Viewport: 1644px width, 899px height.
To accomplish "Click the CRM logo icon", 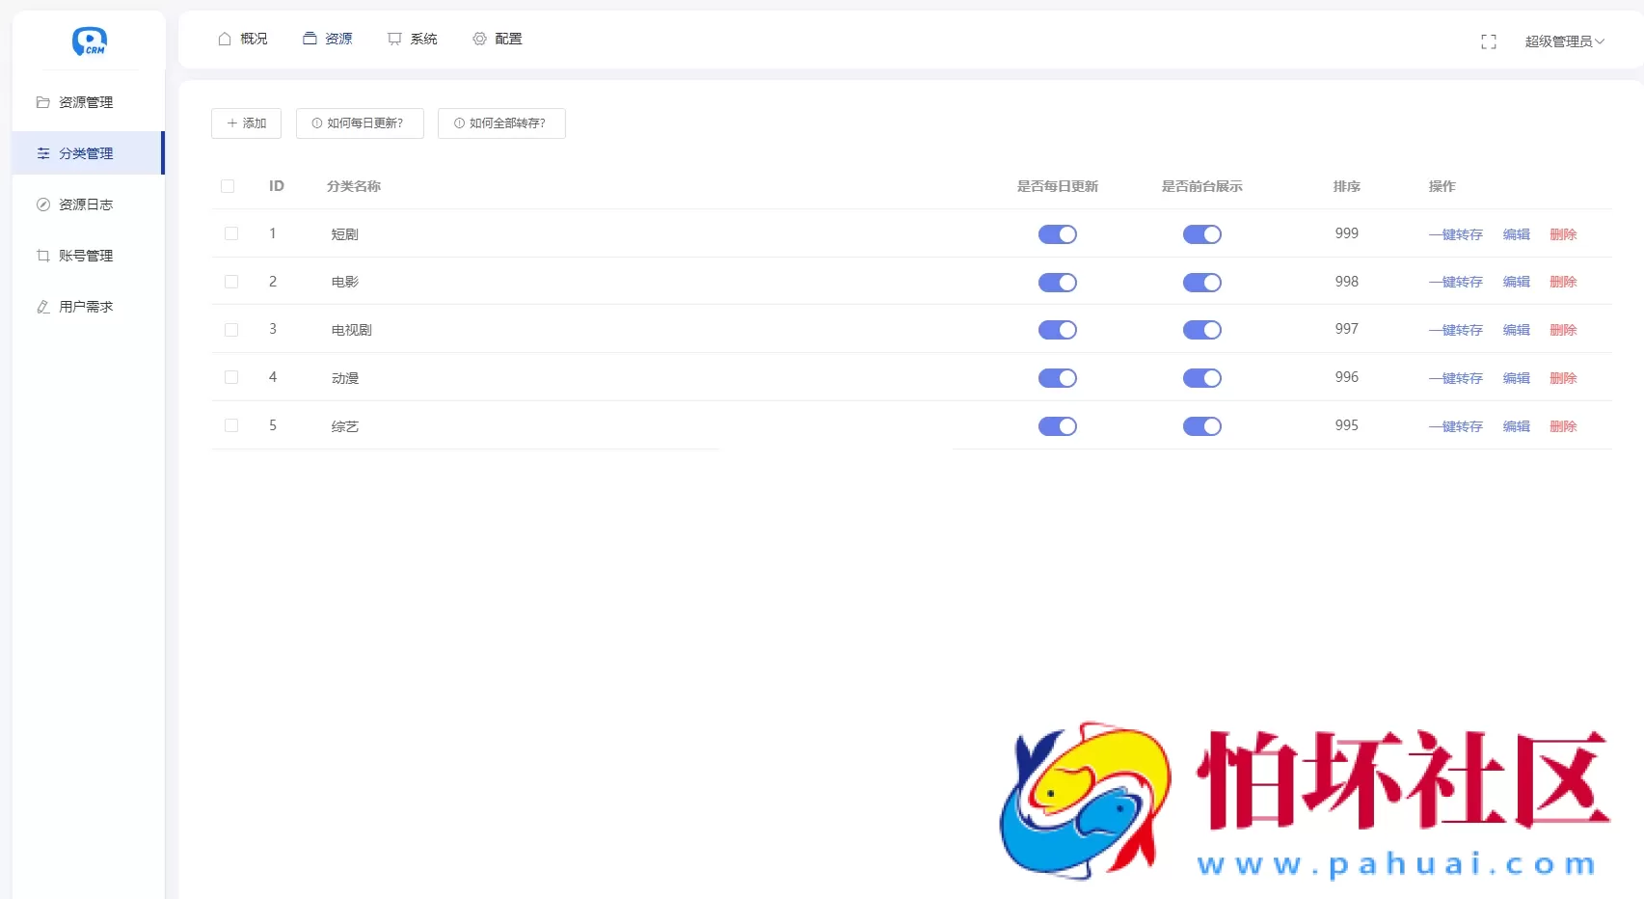I will pyautogui.click(x=89, y=41).
